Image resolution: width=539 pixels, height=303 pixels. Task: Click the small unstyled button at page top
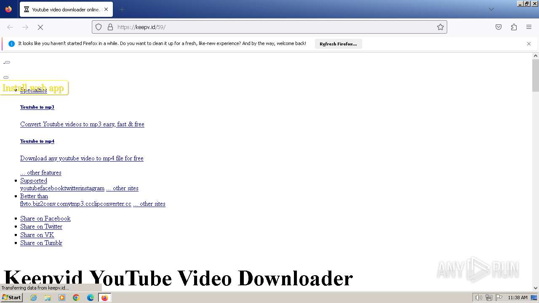coord(7,62)
